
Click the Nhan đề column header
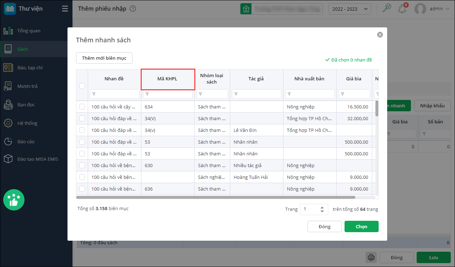click(x=114, y=79)
